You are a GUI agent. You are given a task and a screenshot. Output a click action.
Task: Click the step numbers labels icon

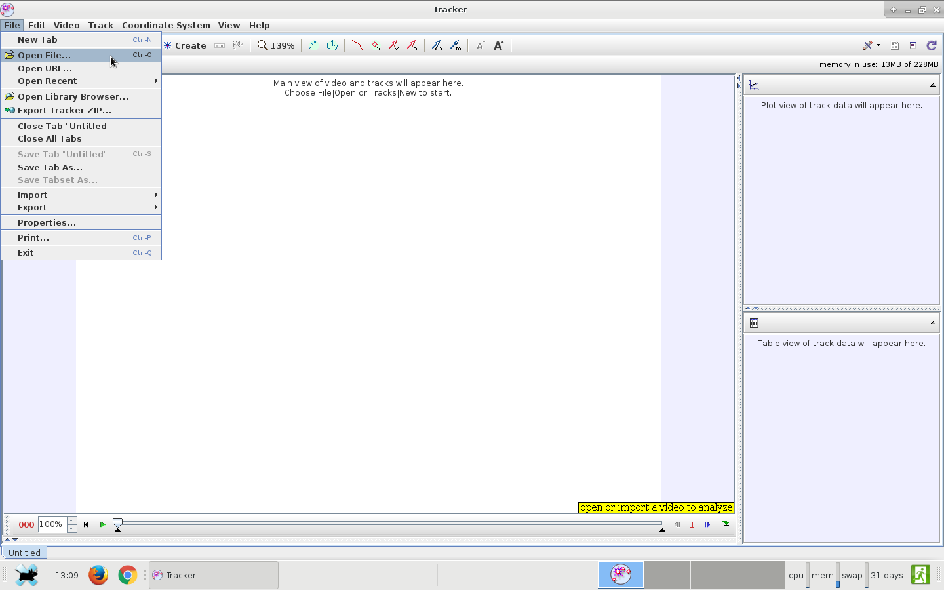click(x=332, y=45)
